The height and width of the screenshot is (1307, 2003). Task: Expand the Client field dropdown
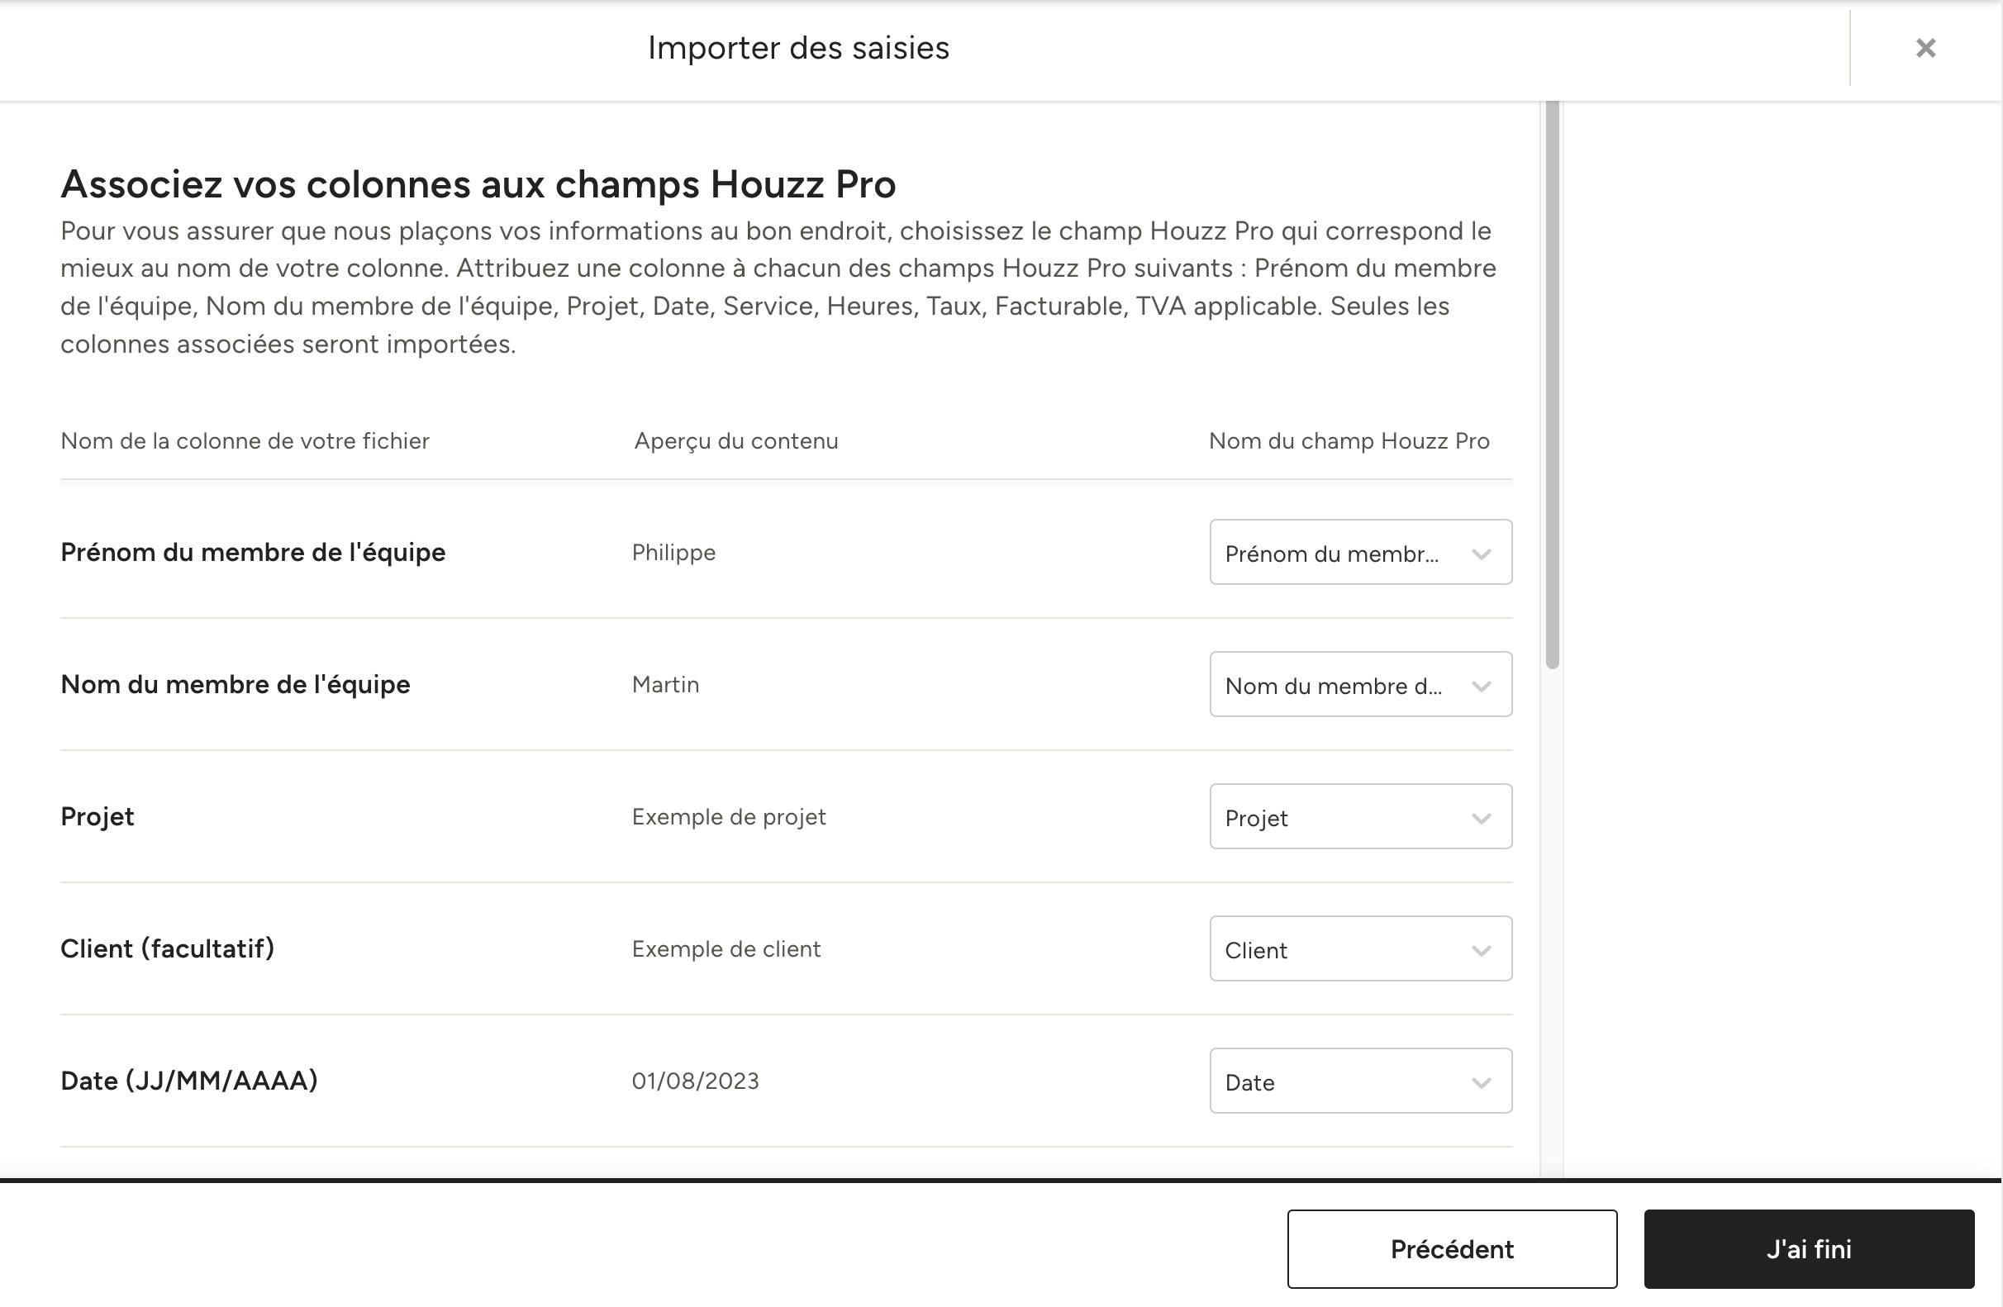point(1361,948)
